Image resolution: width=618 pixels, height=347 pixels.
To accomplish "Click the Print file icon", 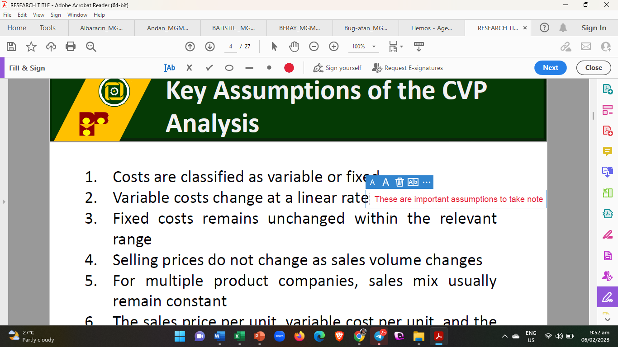I will (x=71, y=47).
